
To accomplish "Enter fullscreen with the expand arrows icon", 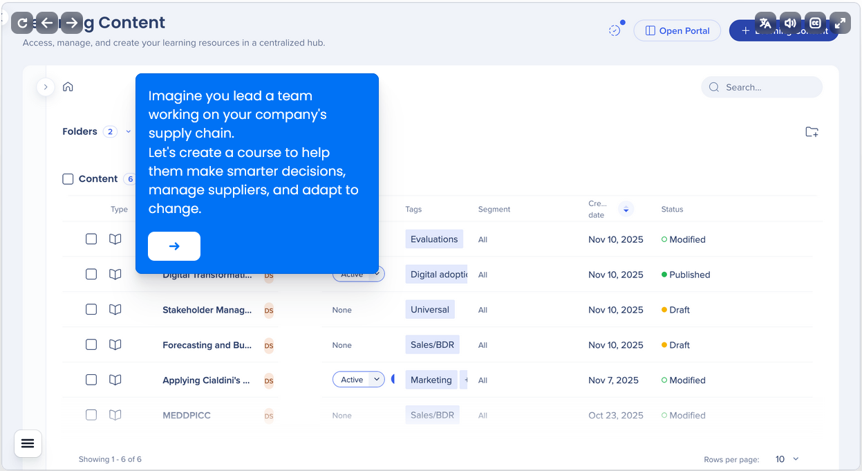I will coord(840,23).
